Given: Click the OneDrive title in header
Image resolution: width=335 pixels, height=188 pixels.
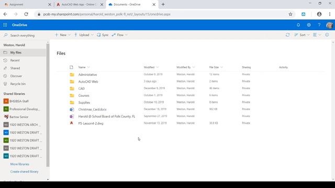Looking at the screenshot, I should tap(20, 25).
